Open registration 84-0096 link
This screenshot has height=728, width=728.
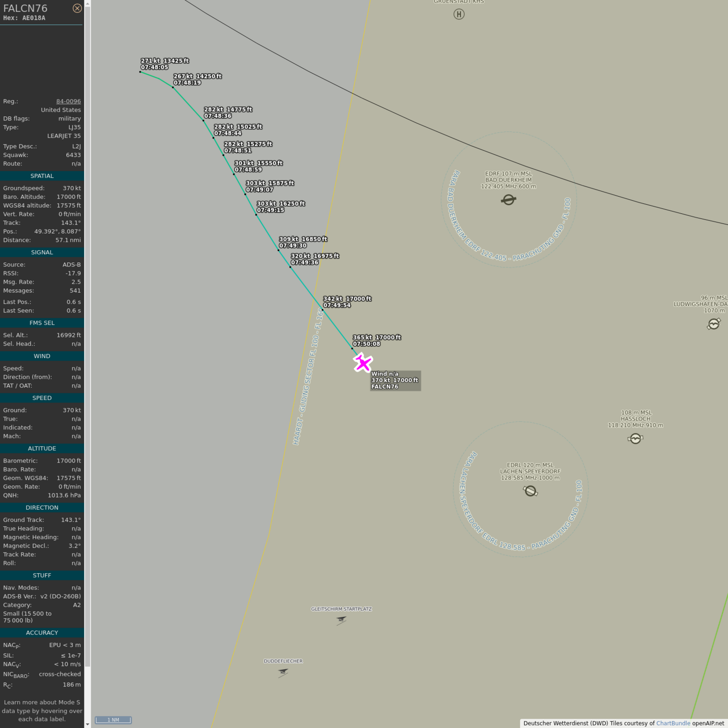(x=68, y=101)
